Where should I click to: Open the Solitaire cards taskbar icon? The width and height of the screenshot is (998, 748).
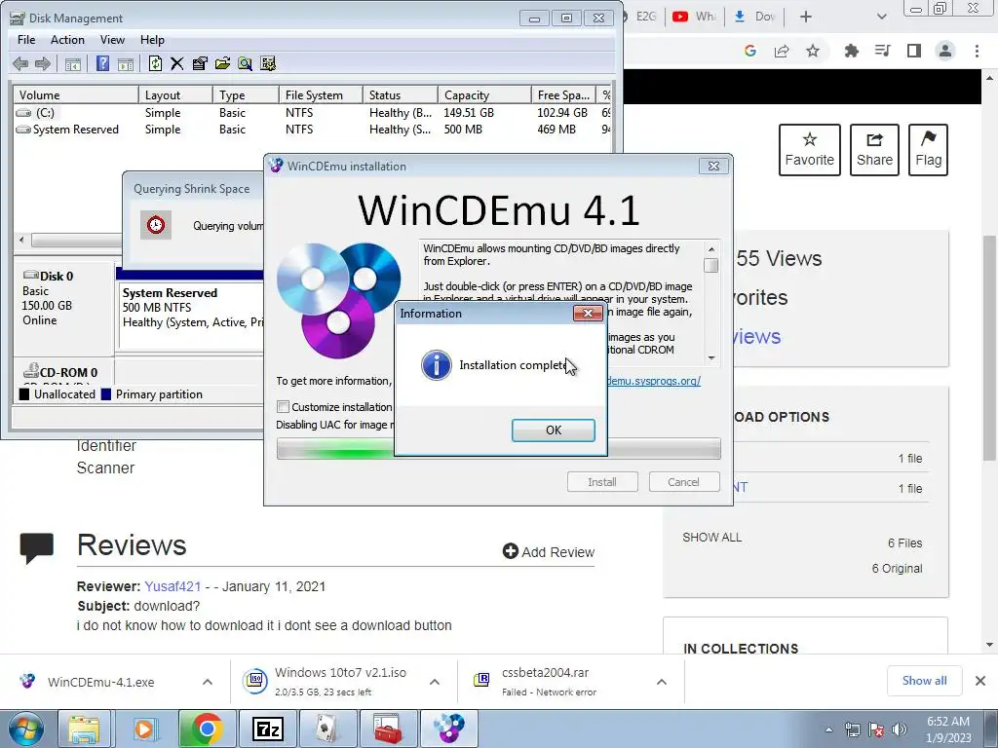click(x=327, y=729)
